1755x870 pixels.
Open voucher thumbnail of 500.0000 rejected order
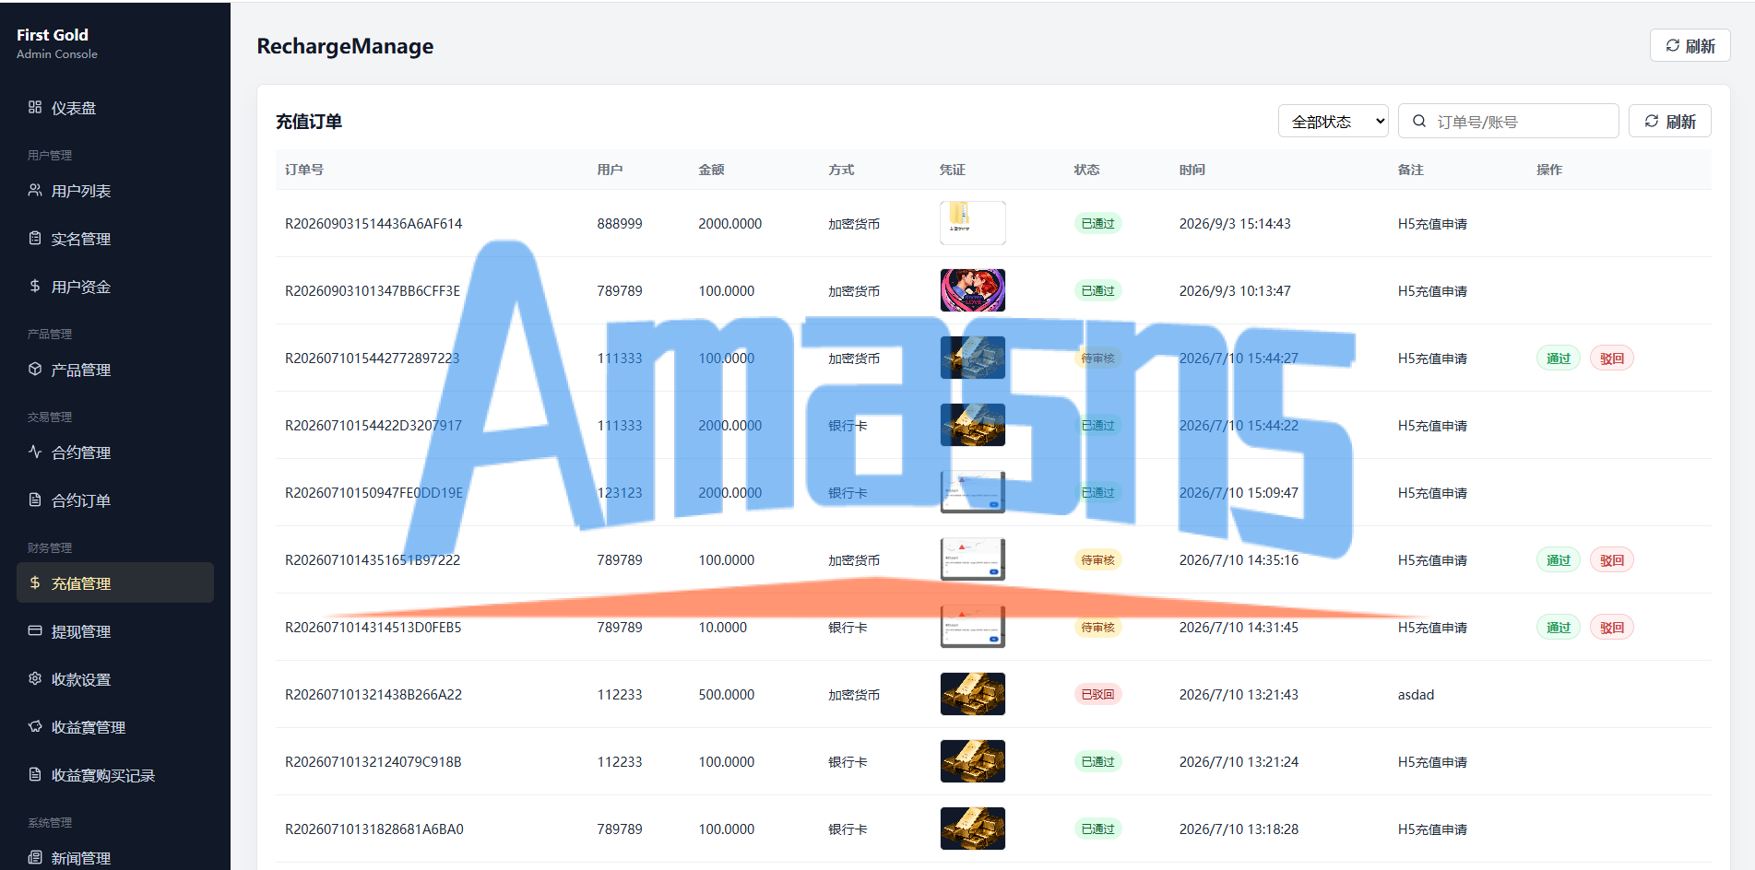click(972, 694)
